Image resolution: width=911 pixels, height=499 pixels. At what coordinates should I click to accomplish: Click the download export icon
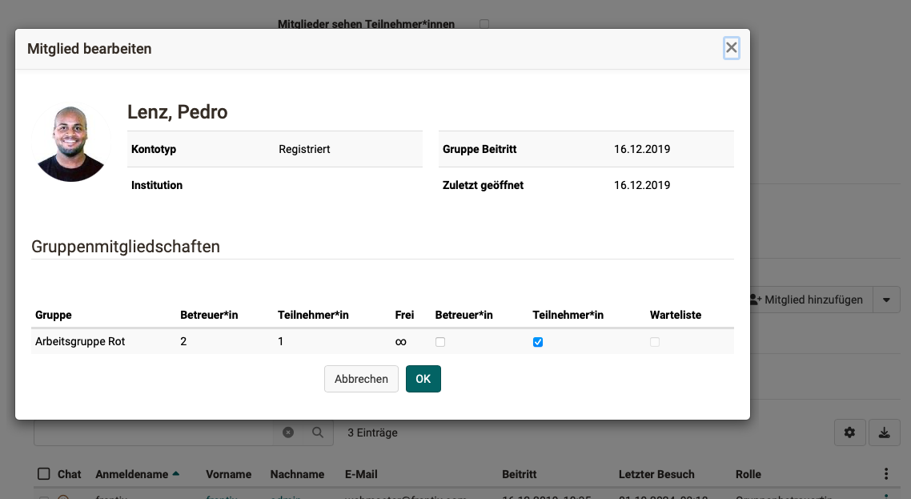[x=884, y=433]
